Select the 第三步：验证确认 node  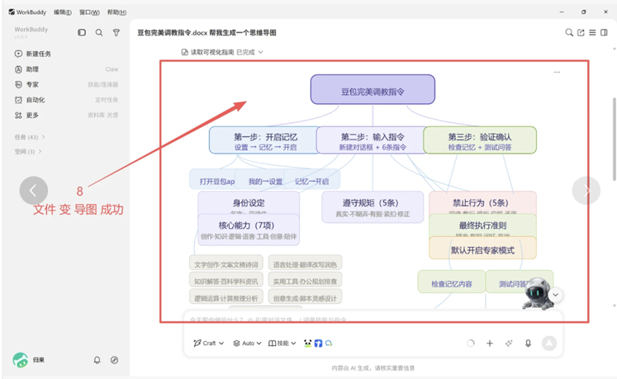click(x=480, y=140)
